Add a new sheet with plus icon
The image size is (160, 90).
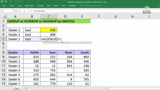tap(26, 88)
